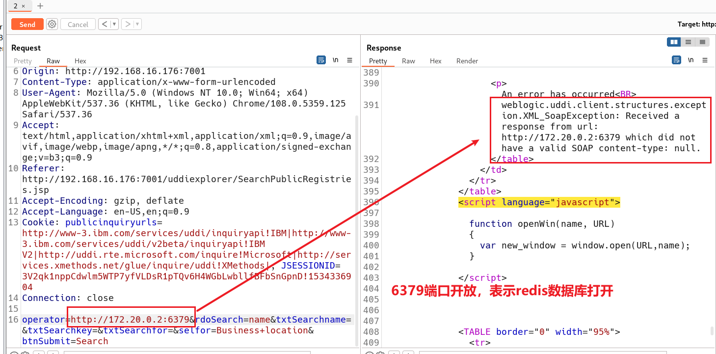Click the Content-Type header in request
716x354 pixels.
coord(149,82)
